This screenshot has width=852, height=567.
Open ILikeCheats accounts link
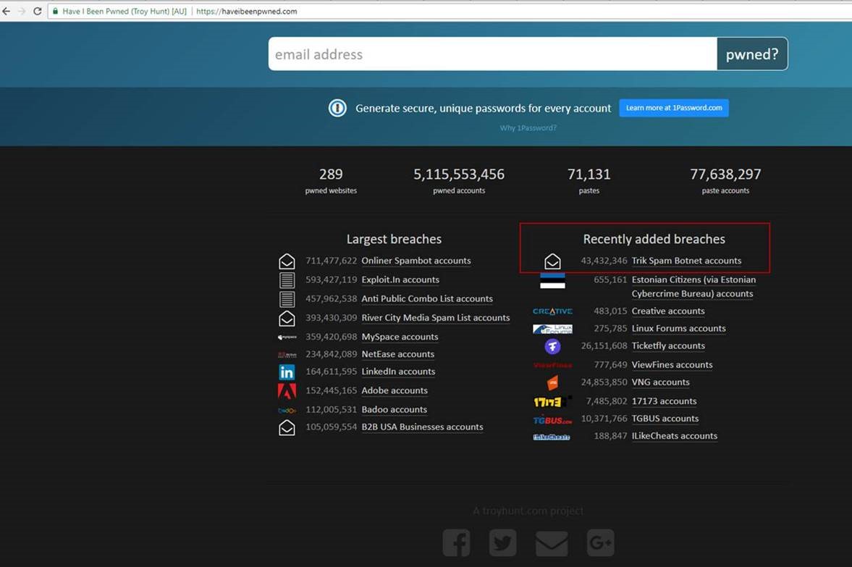click(x=675, y=437)
